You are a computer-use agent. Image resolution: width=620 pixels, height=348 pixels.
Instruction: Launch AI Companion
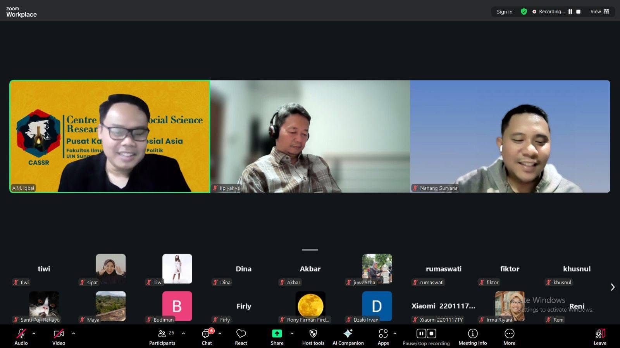pyautogui.click(x=348, y=336)
